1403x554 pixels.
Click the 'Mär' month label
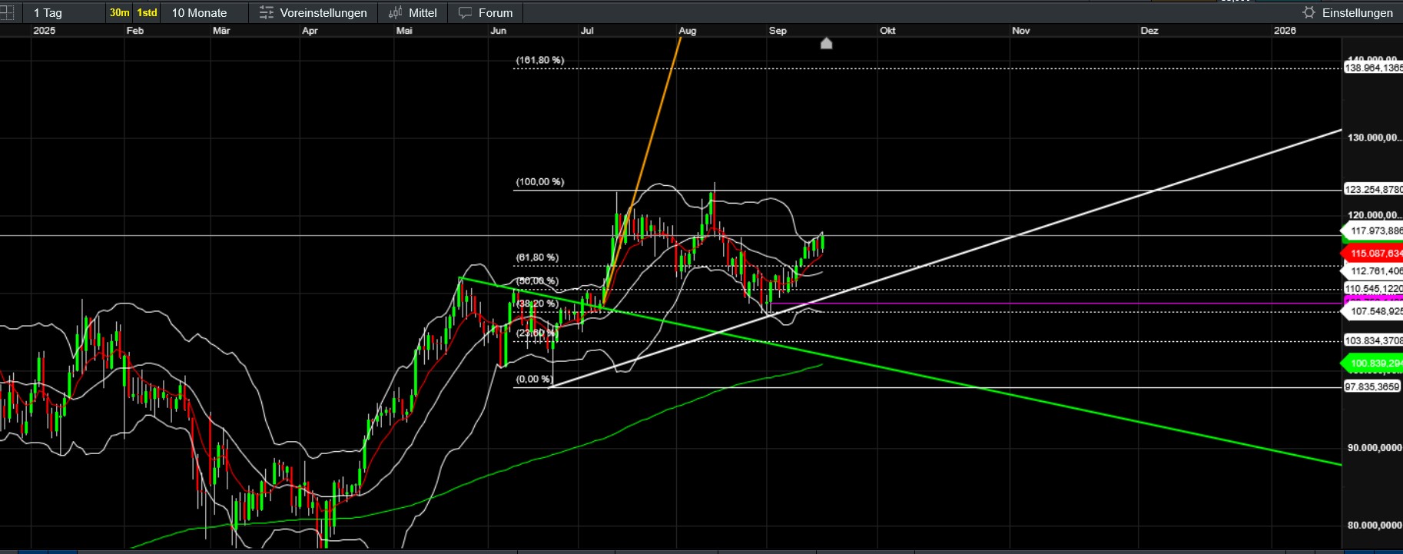point(221,31)
